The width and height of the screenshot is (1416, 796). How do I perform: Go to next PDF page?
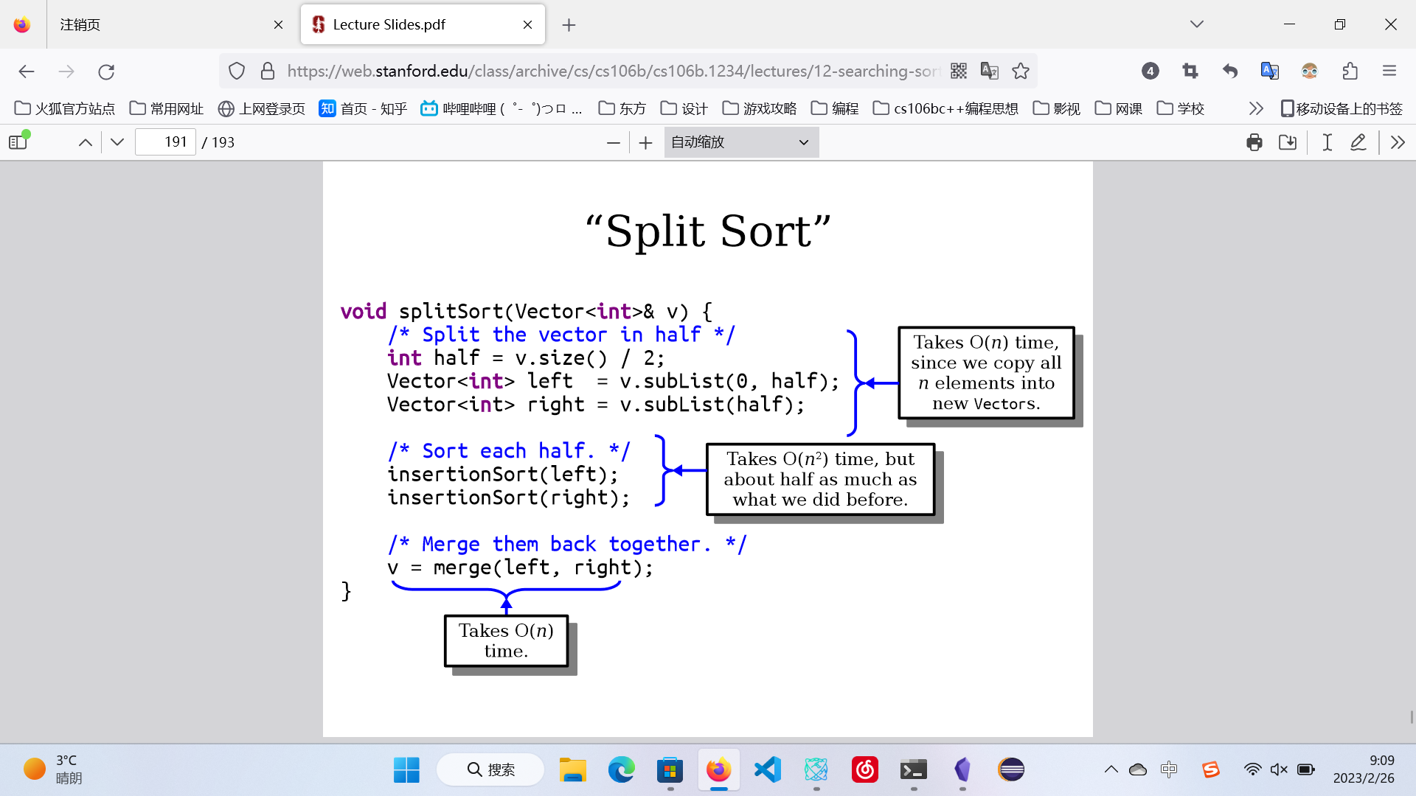point(117,142)
